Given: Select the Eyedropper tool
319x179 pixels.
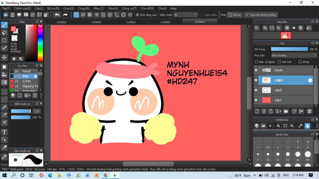Looking at the screenshot, I should (4, 157).
